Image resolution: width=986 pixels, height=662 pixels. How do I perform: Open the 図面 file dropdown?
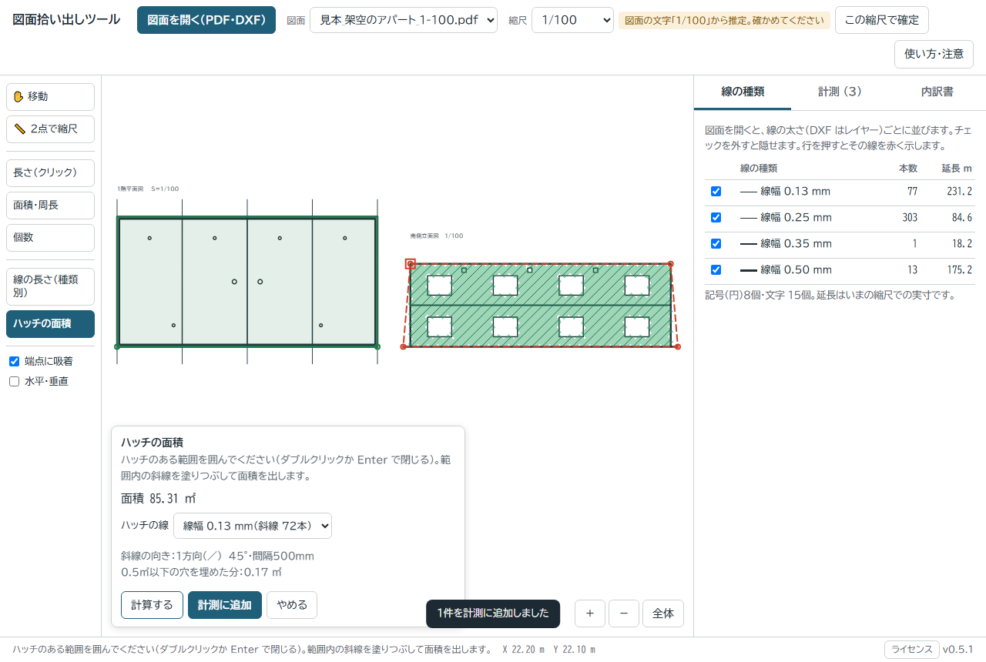point(404,20)
